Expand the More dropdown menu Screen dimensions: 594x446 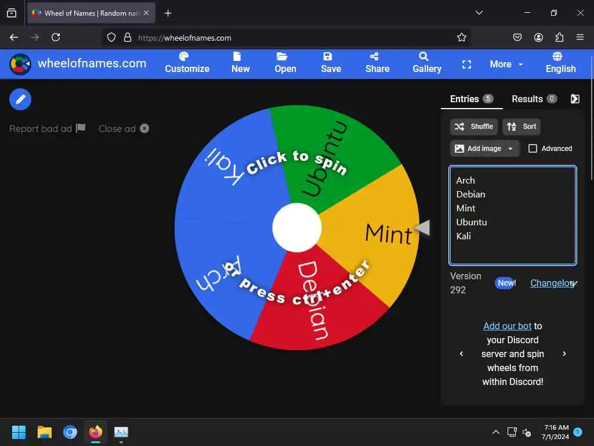point(506,64)
